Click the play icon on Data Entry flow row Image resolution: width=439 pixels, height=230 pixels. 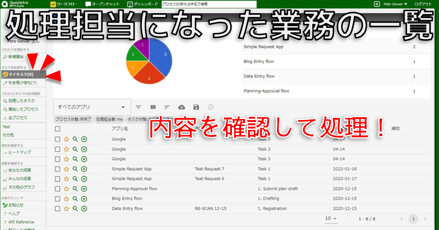tap(84, 208)
